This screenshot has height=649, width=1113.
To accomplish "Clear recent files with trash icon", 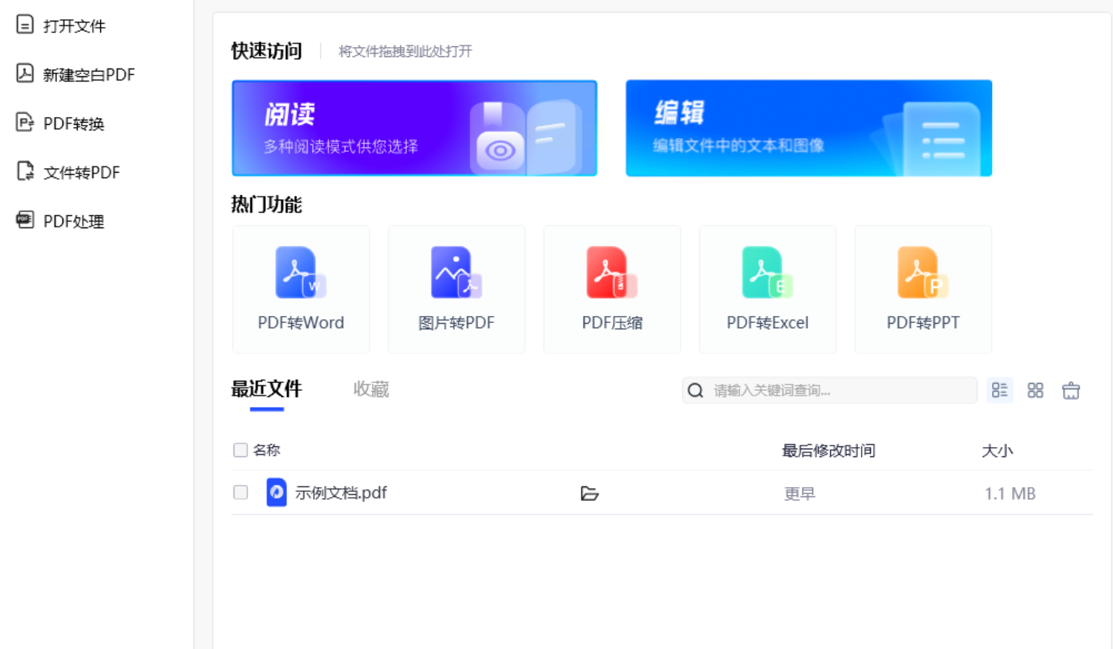I will pos(1071,391).
